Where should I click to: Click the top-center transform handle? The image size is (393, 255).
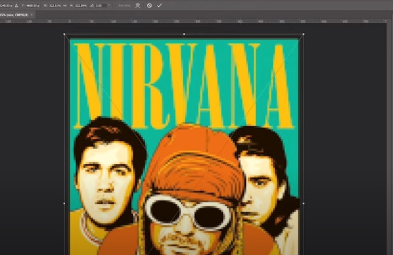(x=184, y=34)
